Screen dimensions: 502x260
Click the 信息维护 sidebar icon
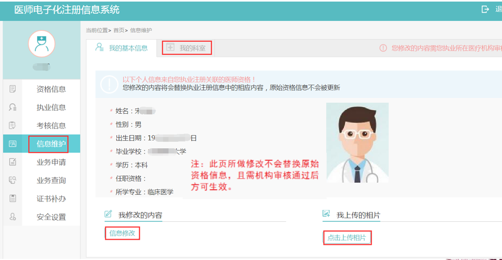(x=13, y=144)
